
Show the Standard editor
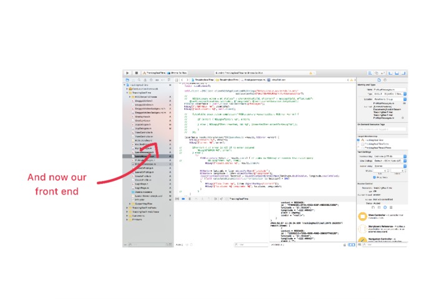point(370,73)
